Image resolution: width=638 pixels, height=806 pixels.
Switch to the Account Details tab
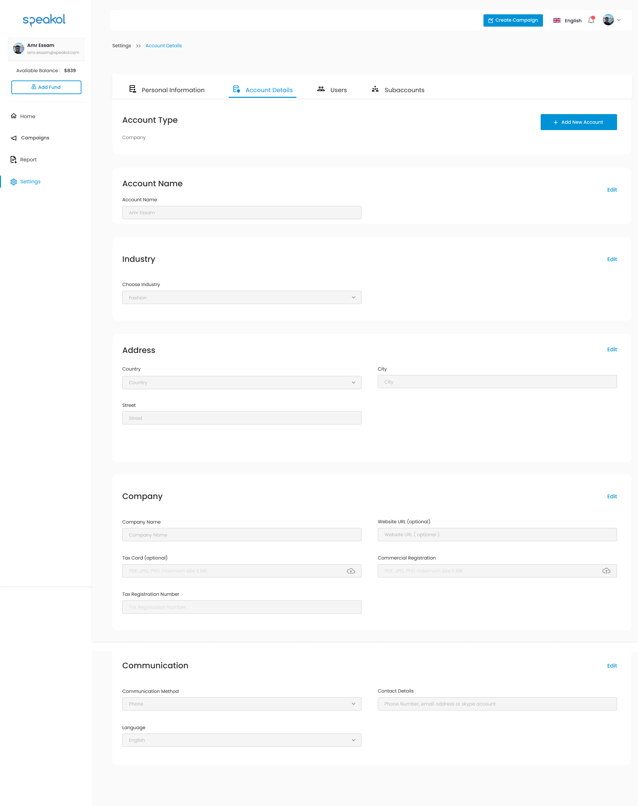263,90
